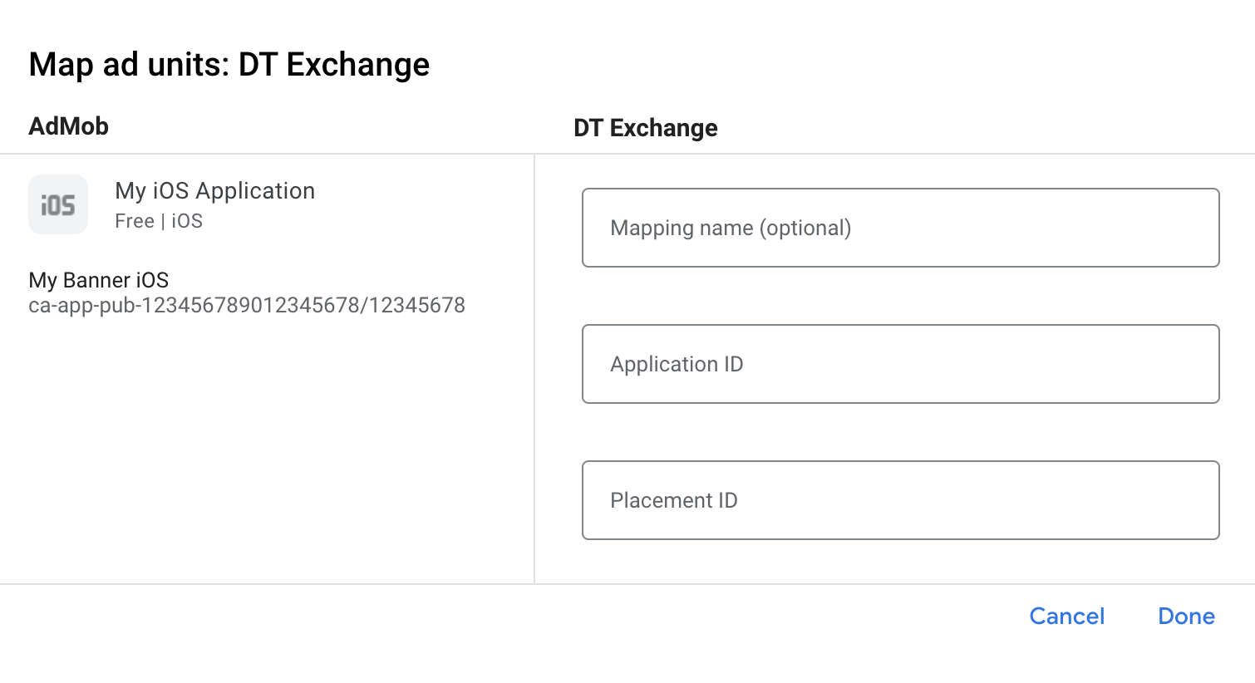This screenshot has height=683, width=1255.
Task: Select the My Banner iOS ad unit
Action: [99, 280]
